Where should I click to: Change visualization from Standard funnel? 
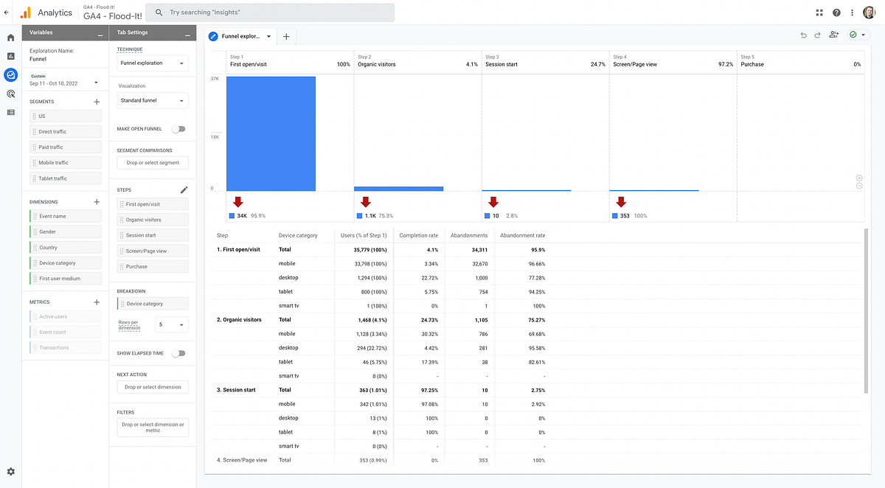pos(152,100)
